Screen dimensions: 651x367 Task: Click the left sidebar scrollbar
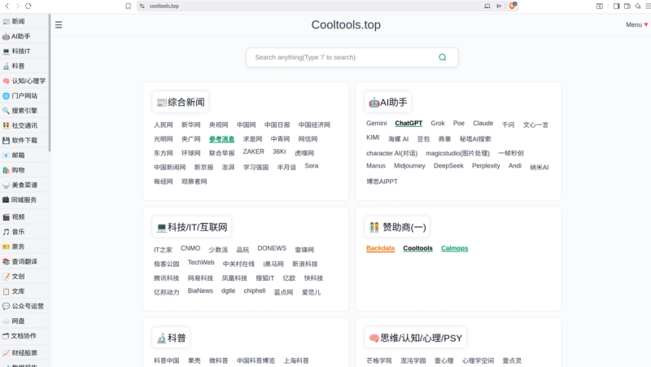50,83
